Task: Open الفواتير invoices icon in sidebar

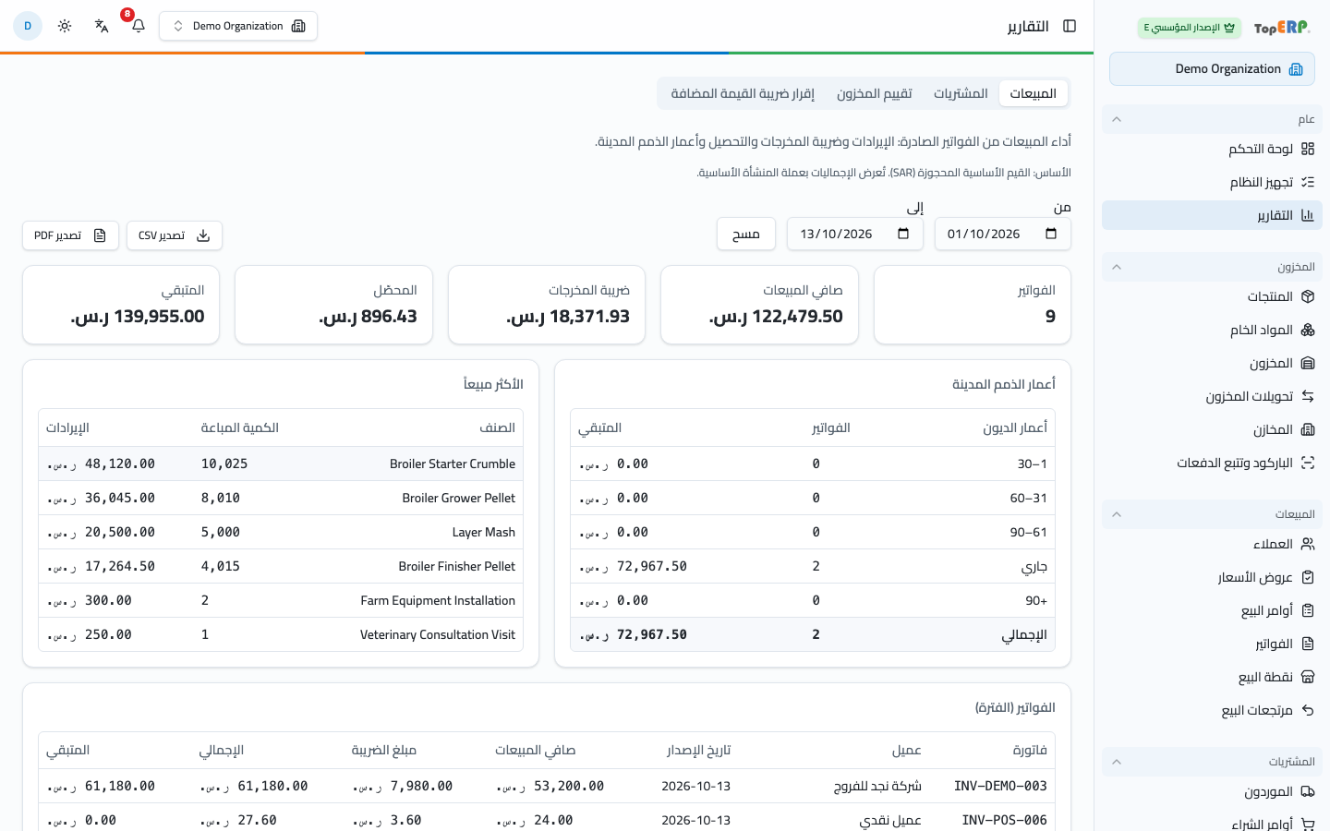Action: coord(1308,644)
